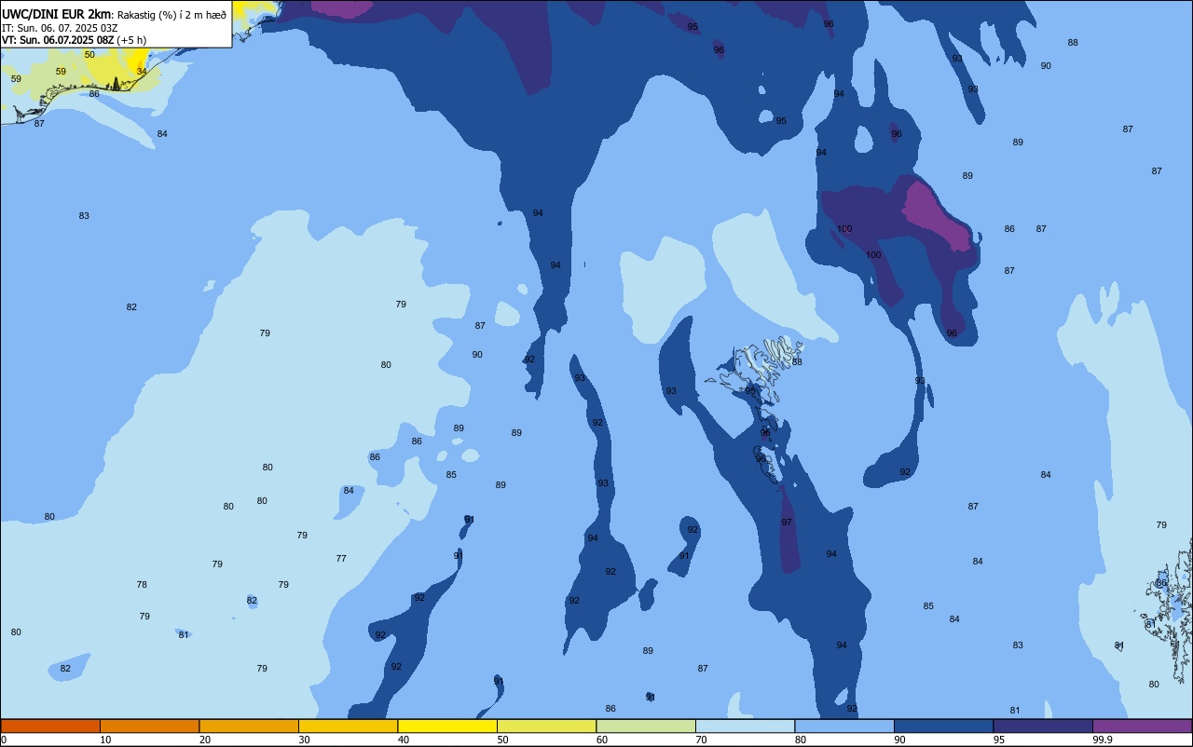Pick the pale yellow 50–60 legend swatch
The height and width of the screenshot is (747, 1193).
tap(546, 726)
